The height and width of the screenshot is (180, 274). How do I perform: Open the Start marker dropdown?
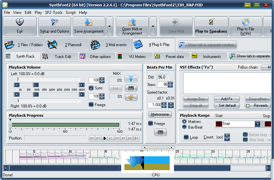click(x=257, y=124)
